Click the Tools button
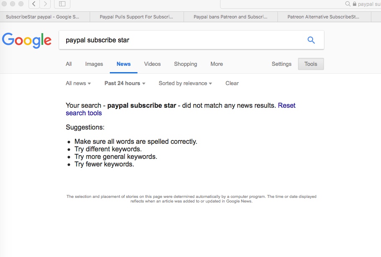Viewport: 381px width, 257px height. pyautogui.click(x=311, y=64)
